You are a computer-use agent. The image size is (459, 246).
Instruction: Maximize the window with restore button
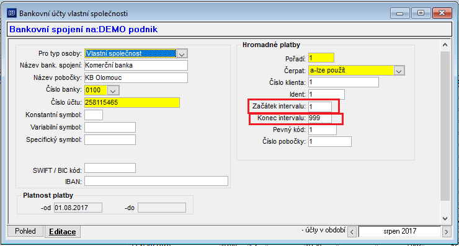[421, 13]
